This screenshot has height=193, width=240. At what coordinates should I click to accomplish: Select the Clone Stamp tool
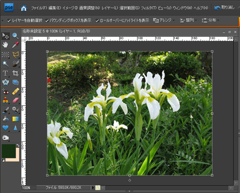(5, 100)
